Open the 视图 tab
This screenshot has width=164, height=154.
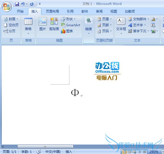pos(114,11)
